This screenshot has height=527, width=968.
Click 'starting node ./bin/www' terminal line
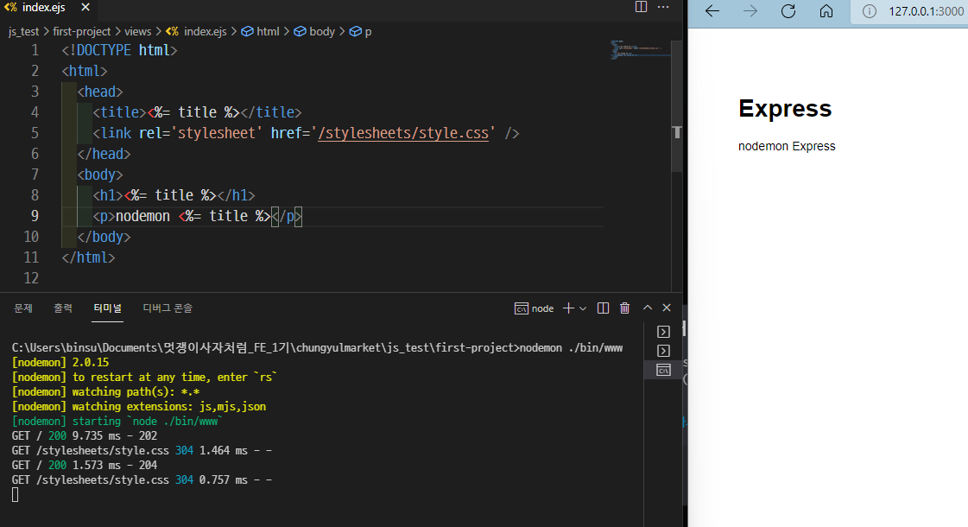(x=117, y=422)
